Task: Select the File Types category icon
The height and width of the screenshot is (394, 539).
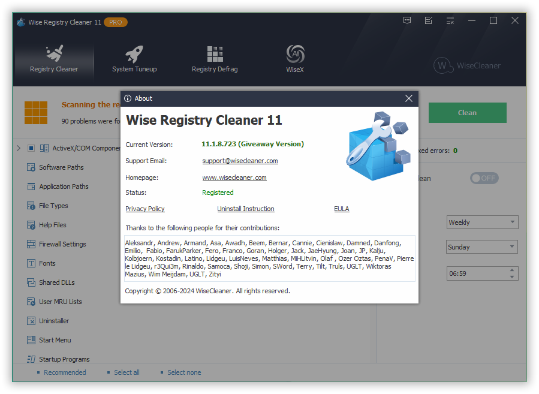Action: (31, 206)
